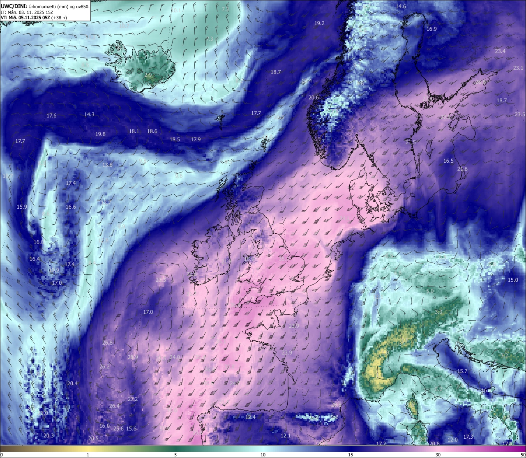Click the map value '17.6'

point(51,116)
